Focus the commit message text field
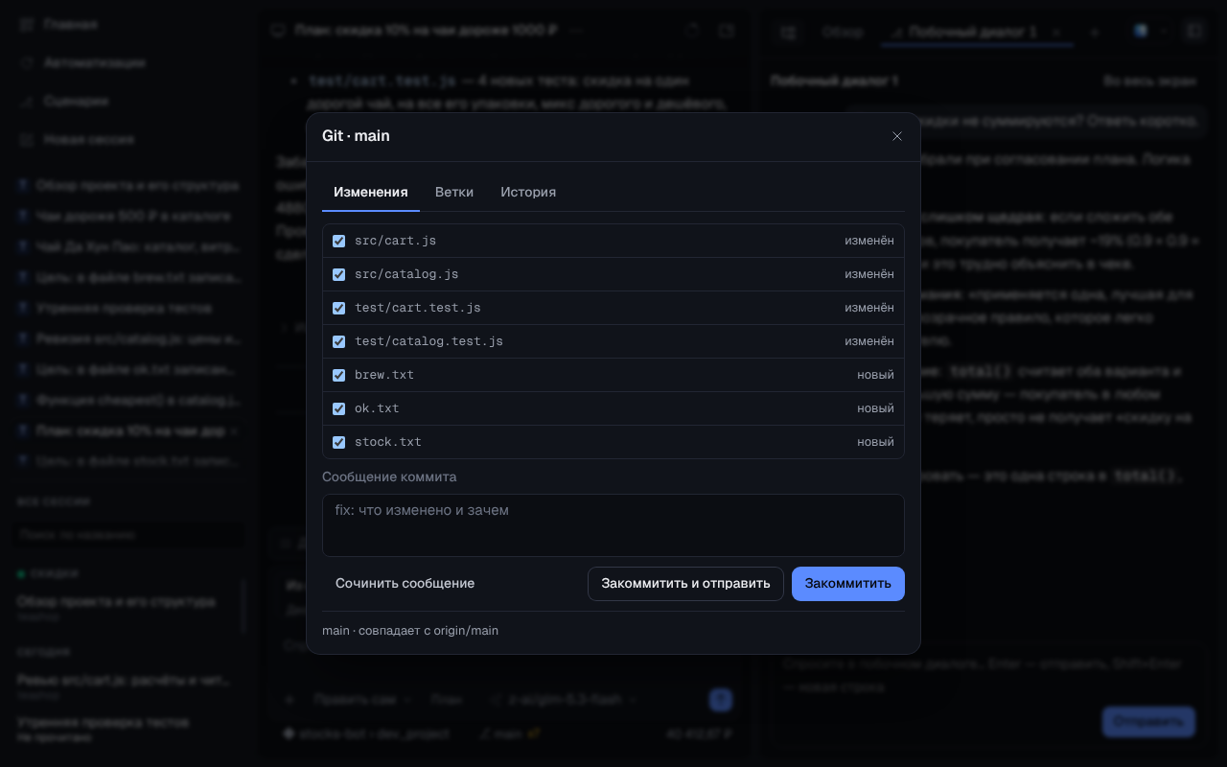 coord(613,525)
